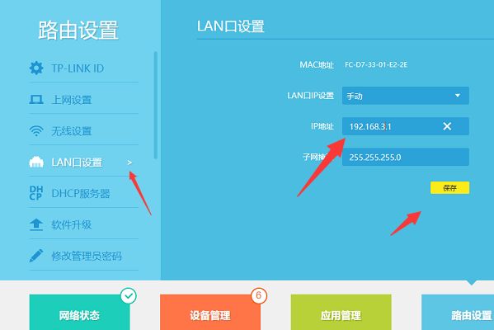The image size is (494, 330).
Task: Click the upload arrow icon for 软件升级
Action: pos(36,224)
